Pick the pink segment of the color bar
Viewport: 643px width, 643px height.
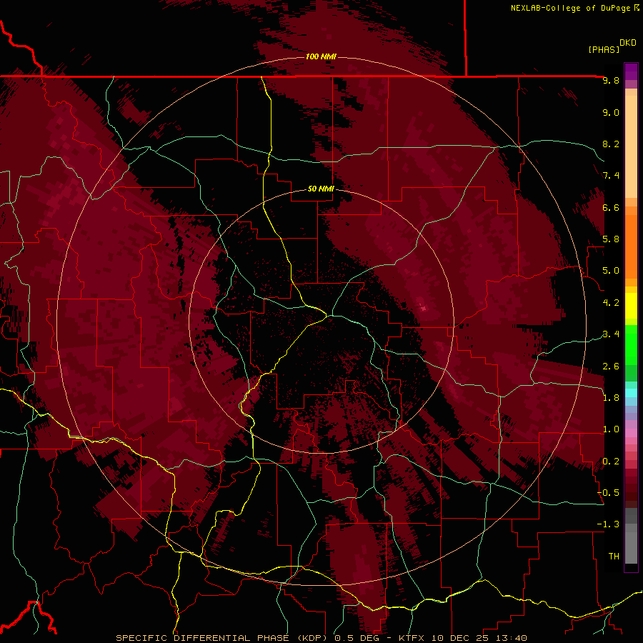pyautogui.click(x=631, y=433)
